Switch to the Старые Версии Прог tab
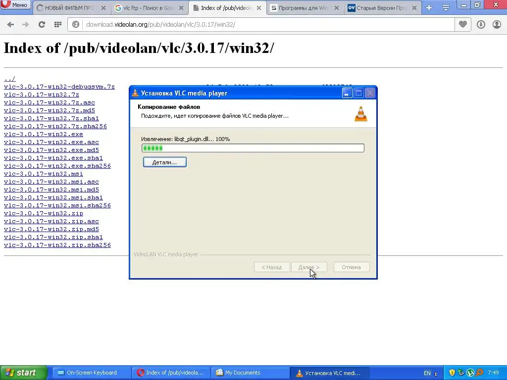 383,8
